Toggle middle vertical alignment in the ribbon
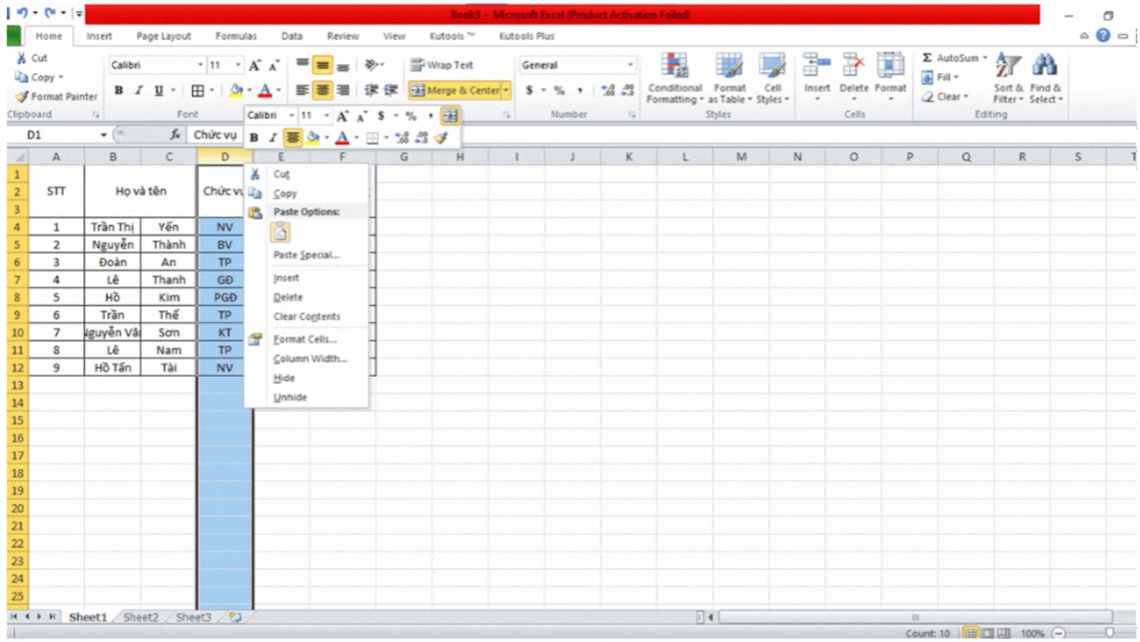The width and height of the screenshot is (1140, 642). click(323, 65)
